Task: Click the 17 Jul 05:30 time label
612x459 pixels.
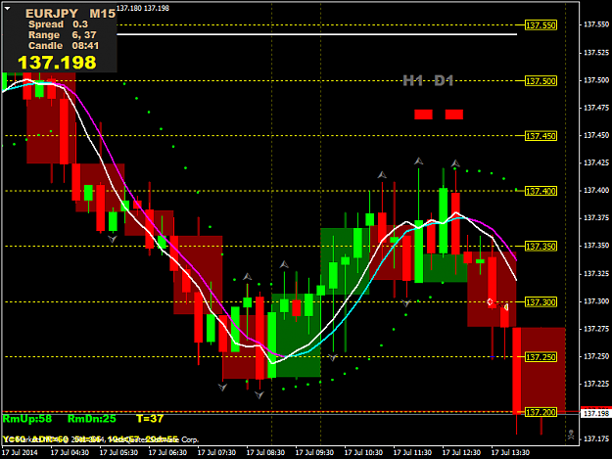Action: click(118, 452)
